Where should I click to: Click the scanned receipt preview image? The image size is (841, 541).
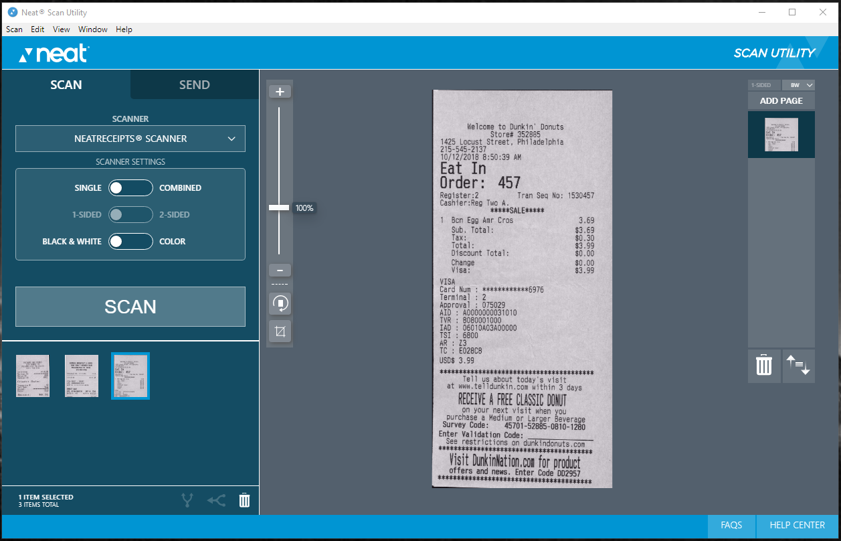(x=523, y=289)
